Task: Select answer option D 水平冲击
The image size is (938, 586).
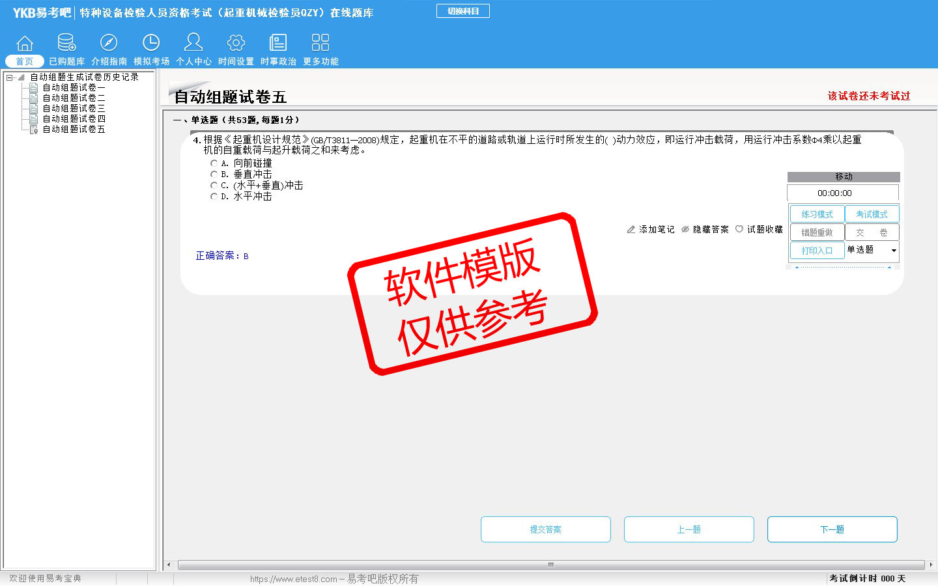Action: (x=214, y=196)
